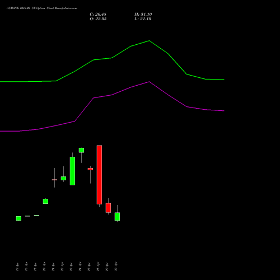Select the low value L: 21.10

pos(143,19)
